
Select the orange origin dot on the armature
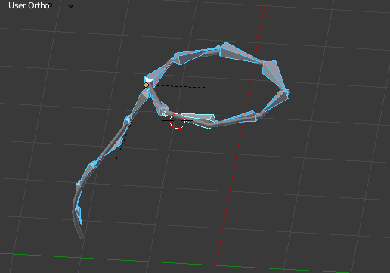click(x=147, y=85)
